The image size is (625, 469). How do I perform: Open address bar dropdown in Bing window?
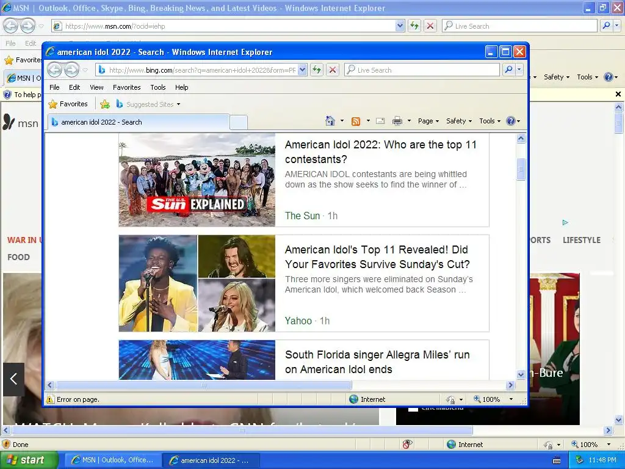tap(303, 70)
